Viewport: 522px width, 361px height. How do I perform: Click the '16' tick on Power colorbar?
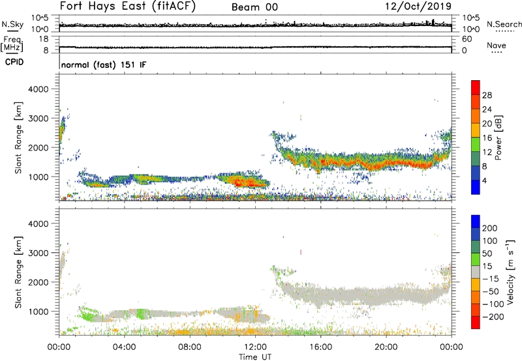pos(487,137)
